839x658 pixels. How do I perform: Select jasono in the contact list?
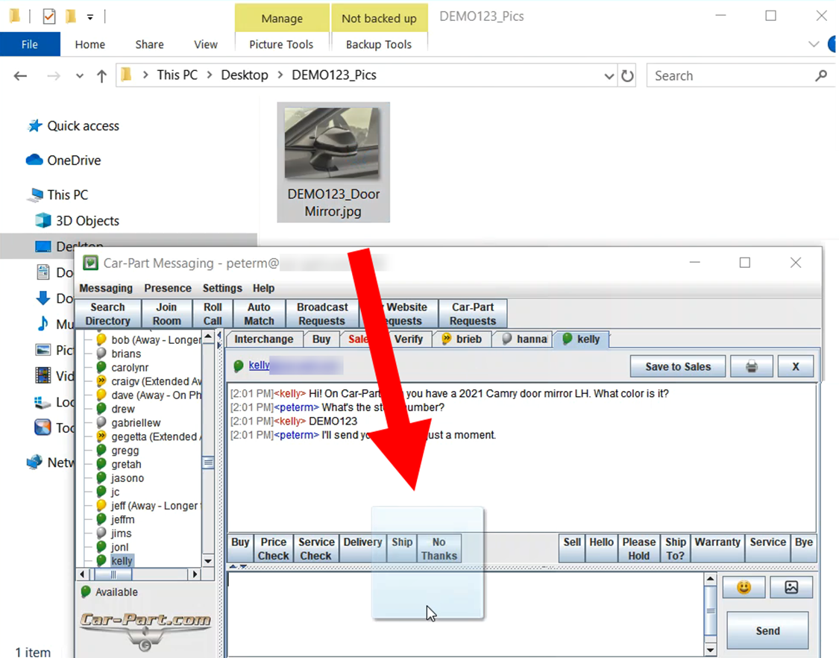[128, 478]
